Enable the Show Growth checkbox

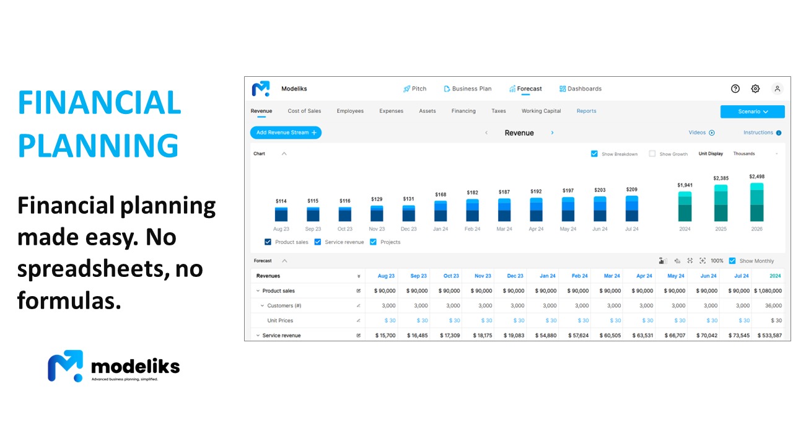coord(652,154)
